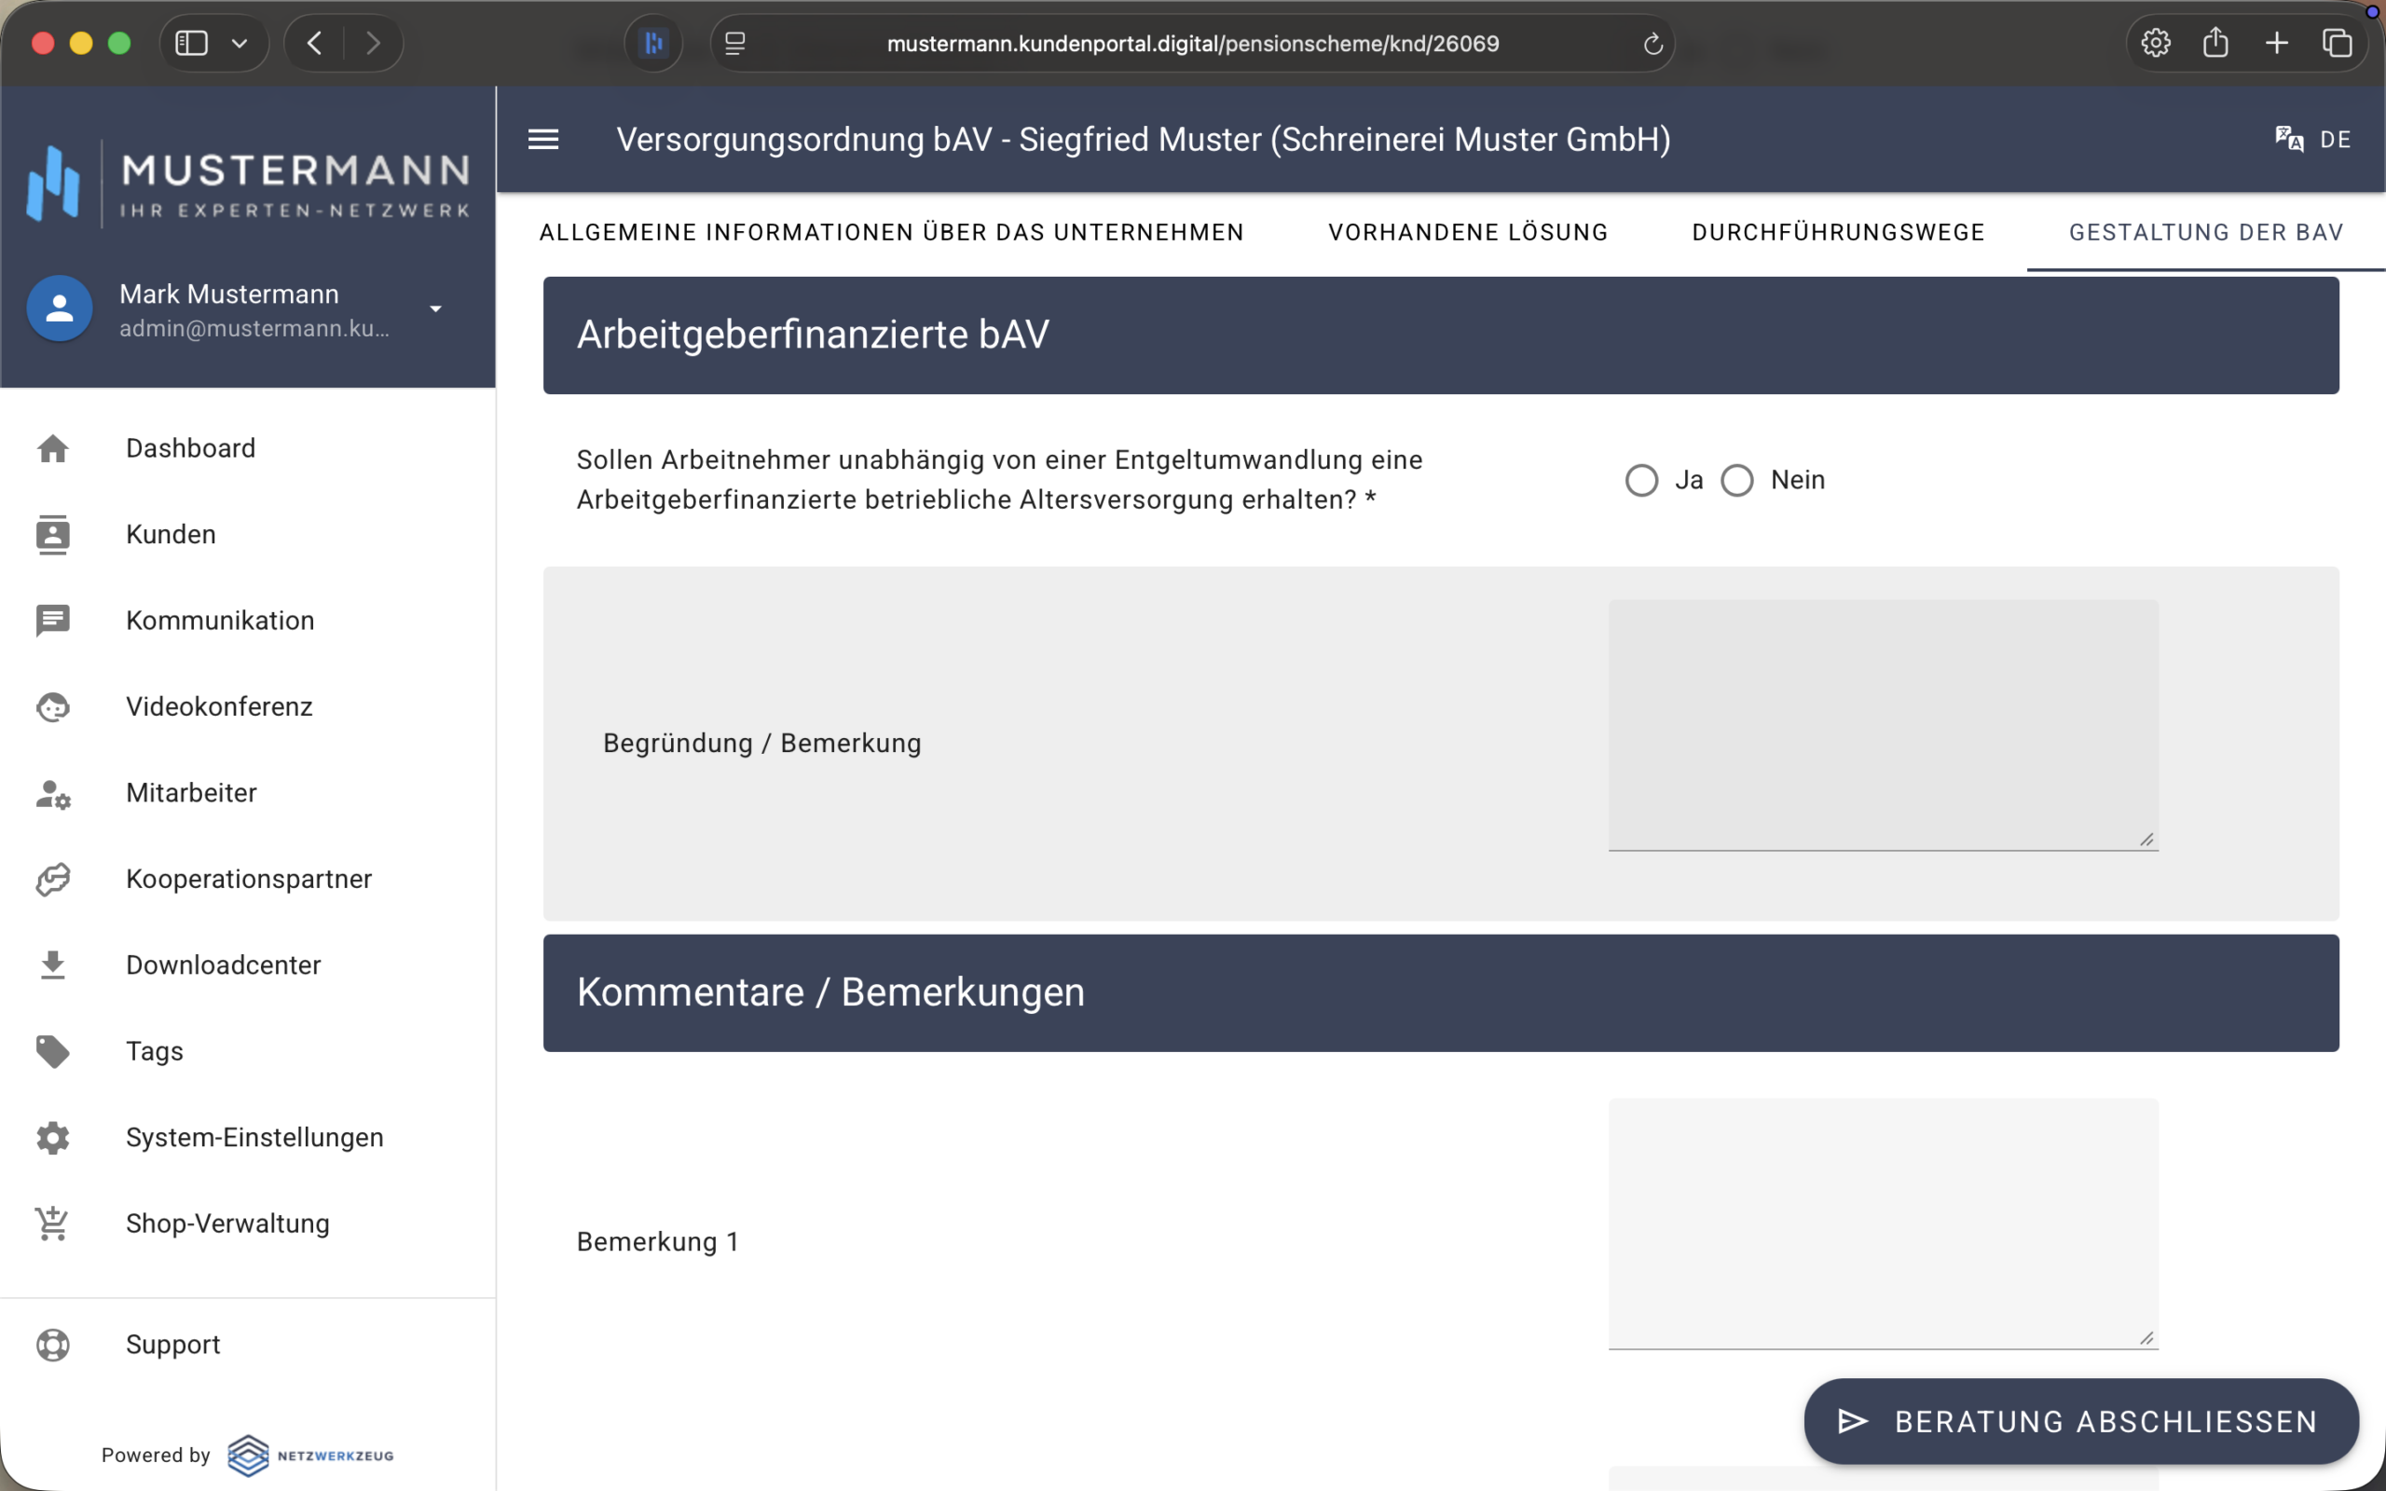Open Shop-Verwaltung via cart icon

pyautogui.click(x=52, y=1224)
